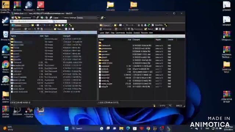
Task: Open the Microsoft Edge desktop icon
Action: tap(6, 52)
